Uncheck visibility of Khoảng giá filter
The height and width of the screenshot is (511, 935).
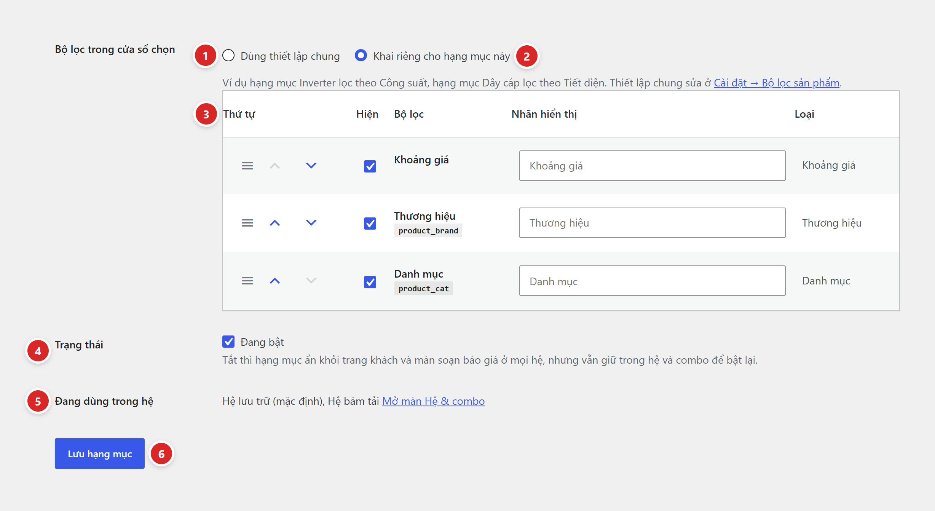click(x=370, y=166)
